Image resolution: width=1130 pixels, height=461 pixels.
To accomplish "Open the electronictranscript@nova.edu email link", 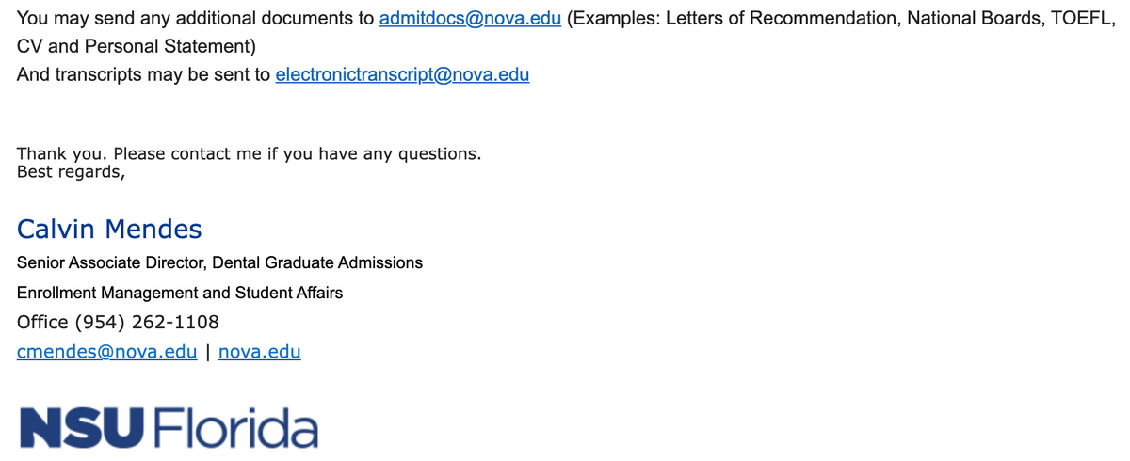I will (x=402, y=74).
